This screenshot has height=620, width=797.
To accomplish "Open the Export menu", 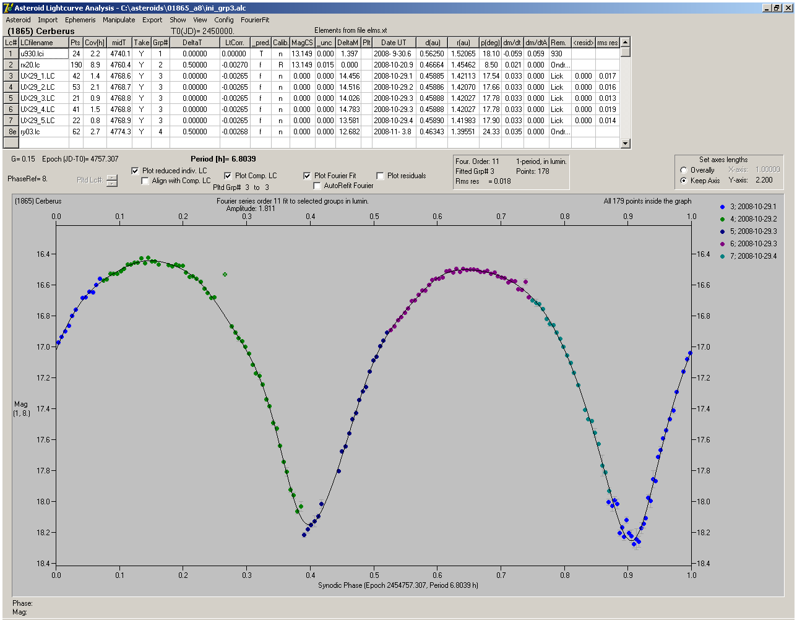I will pos(152,20).
